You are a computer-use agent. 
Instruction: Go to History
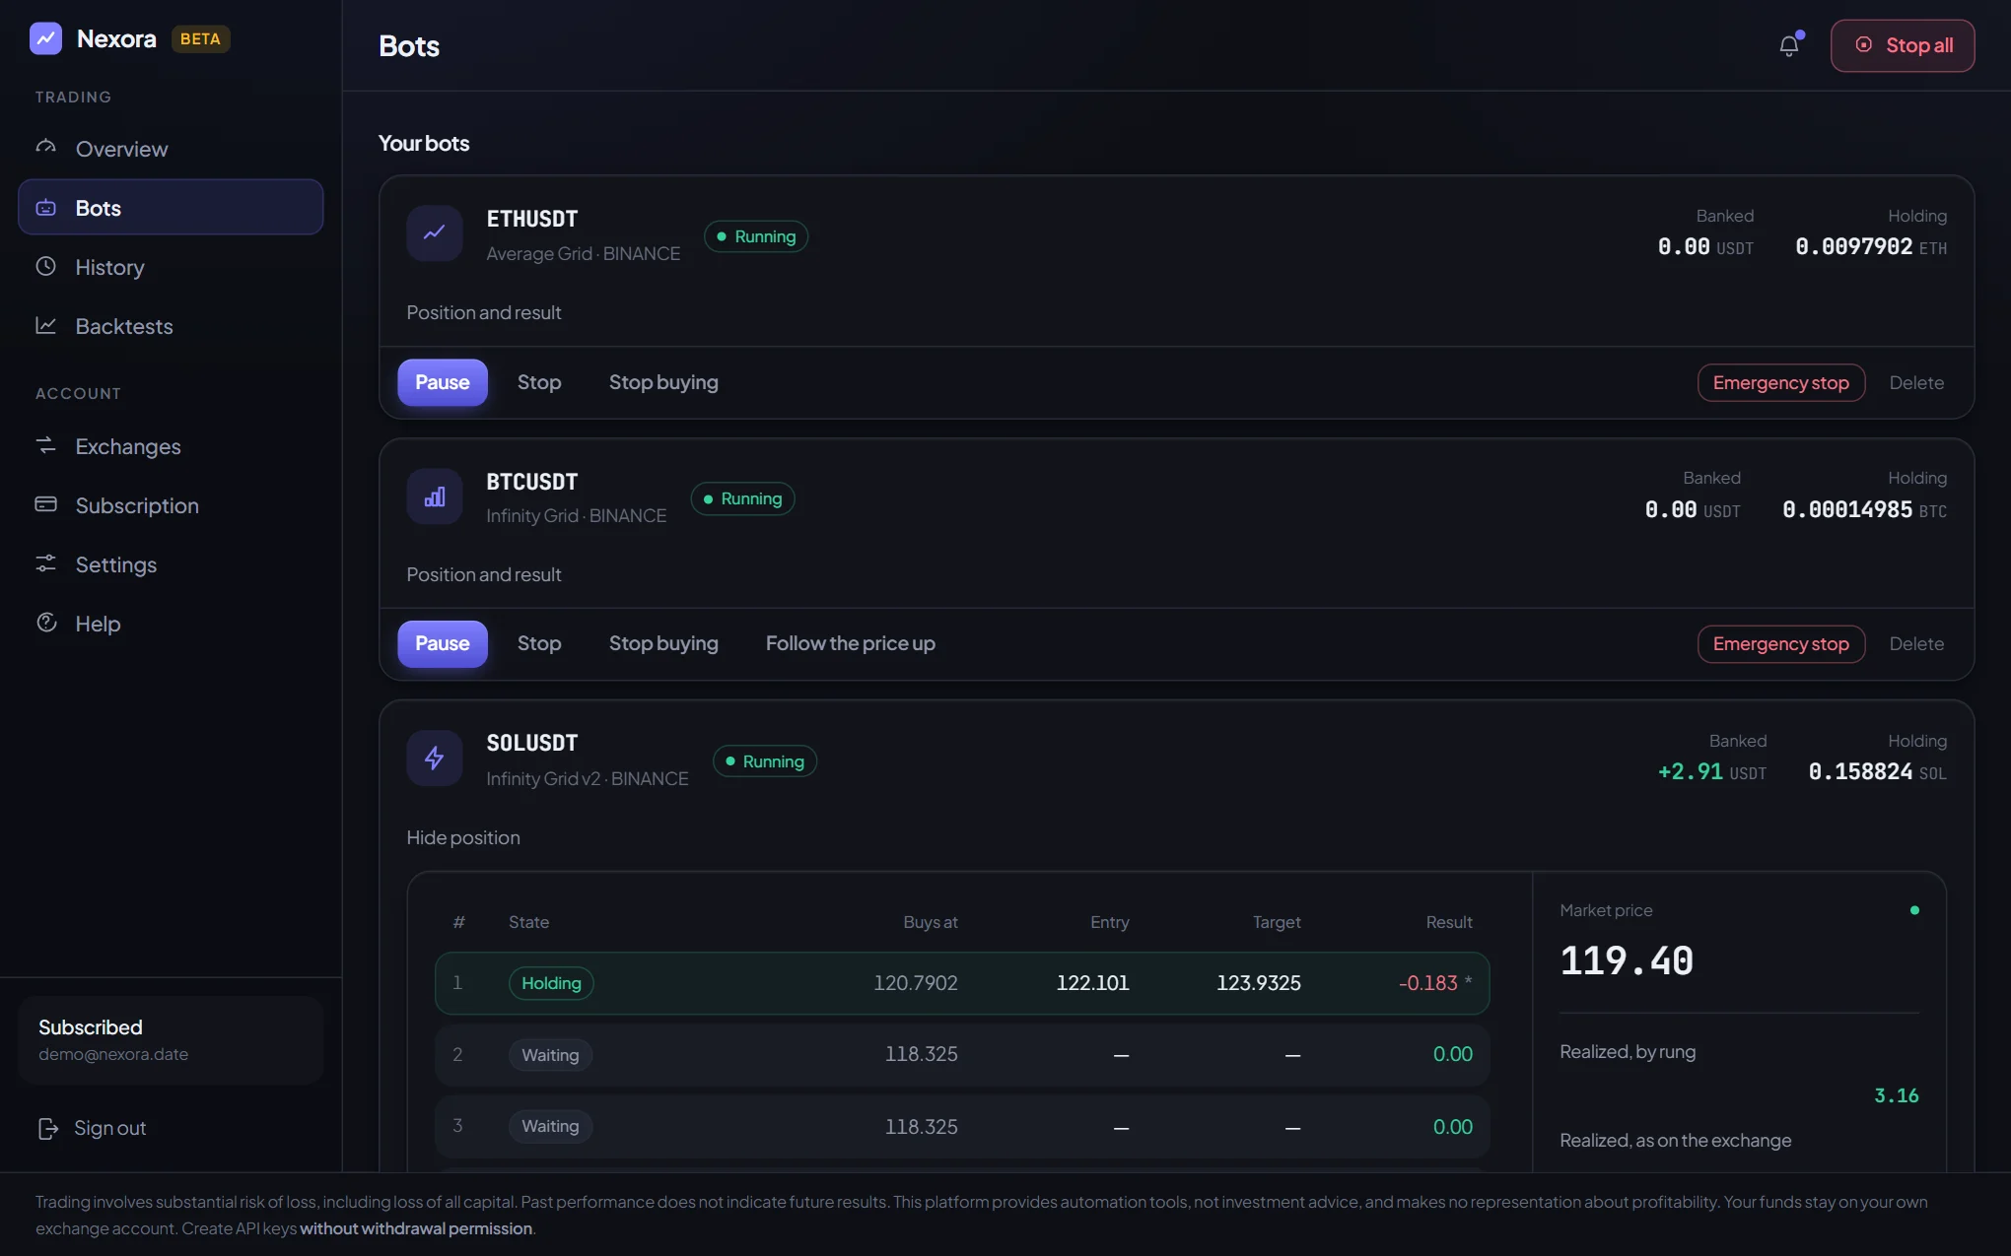point(171,267)
